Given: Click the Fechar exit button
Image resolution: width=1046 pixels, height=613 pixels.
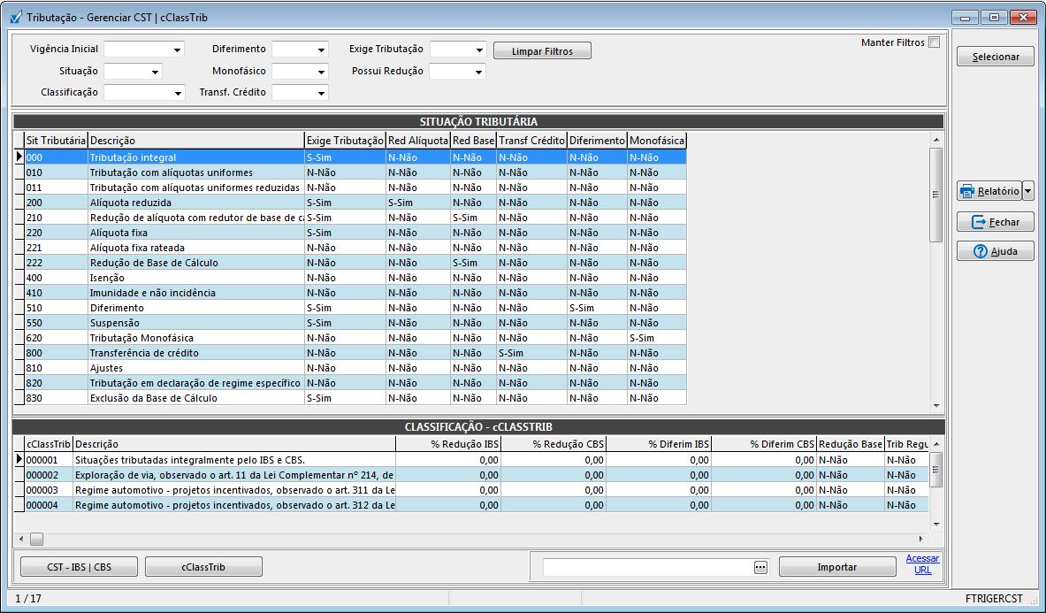Looking at the screenshot, I should coord(995,223).
